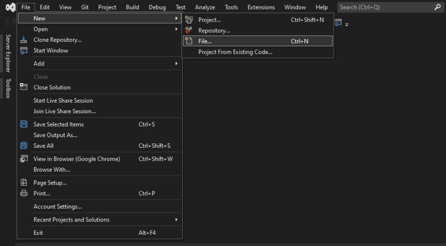Choose Save All
This screenshot has width=446, height=246.
[100, 146]
